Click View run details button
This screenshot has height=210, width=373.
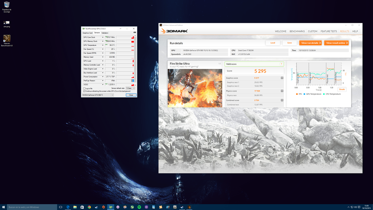pos(310,43)
